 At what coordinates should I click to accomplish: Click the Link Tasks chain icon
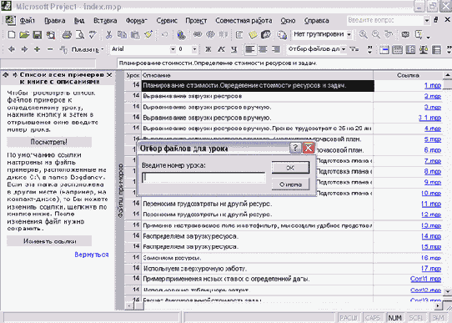click(x=198, y=35)
